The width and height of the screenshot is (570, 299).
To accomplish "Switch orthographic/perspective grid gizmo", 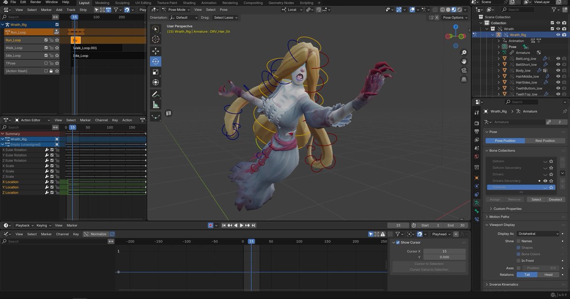I will point(464,79).
